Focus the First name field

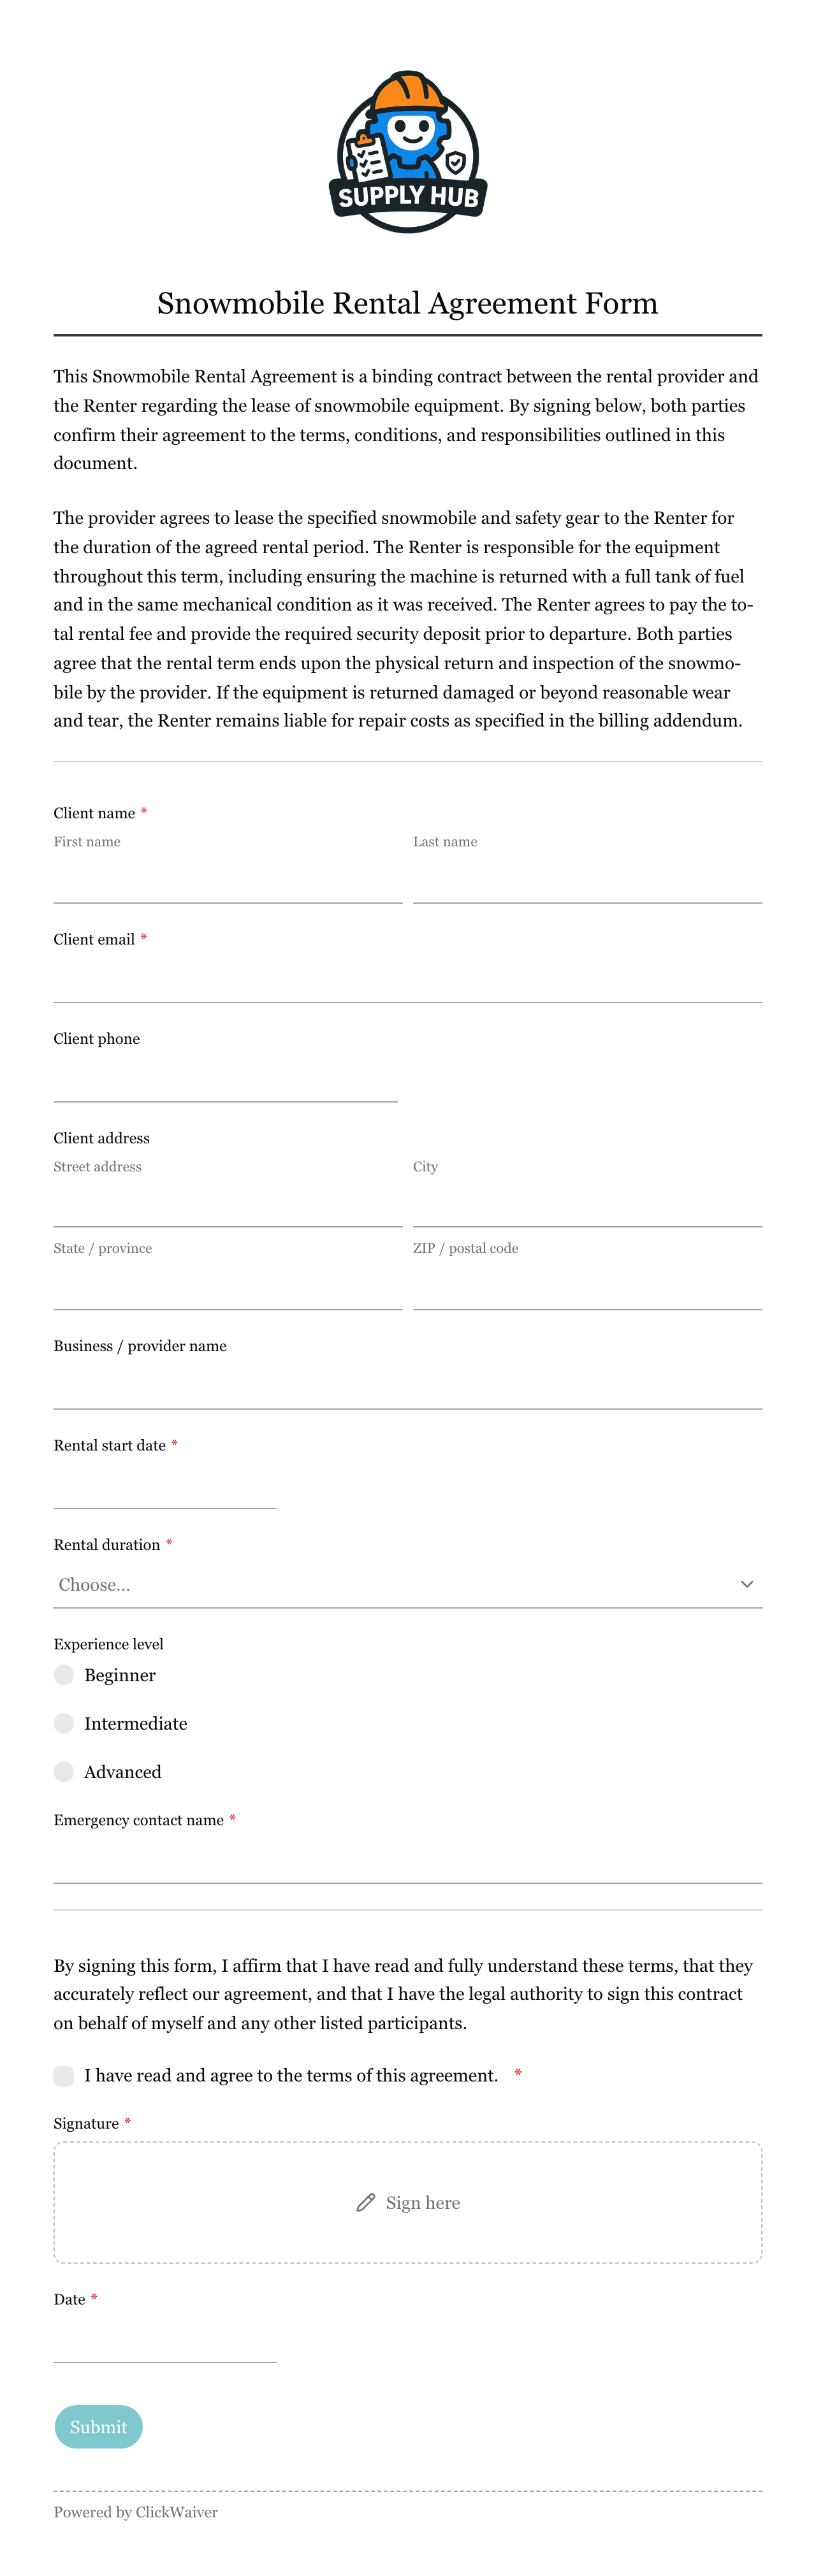pos(228,880)
